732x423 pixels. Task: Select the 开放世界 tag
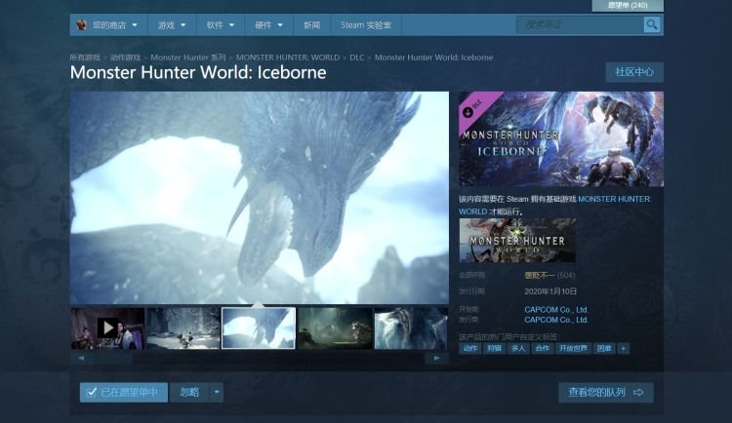tap(573, 348)
